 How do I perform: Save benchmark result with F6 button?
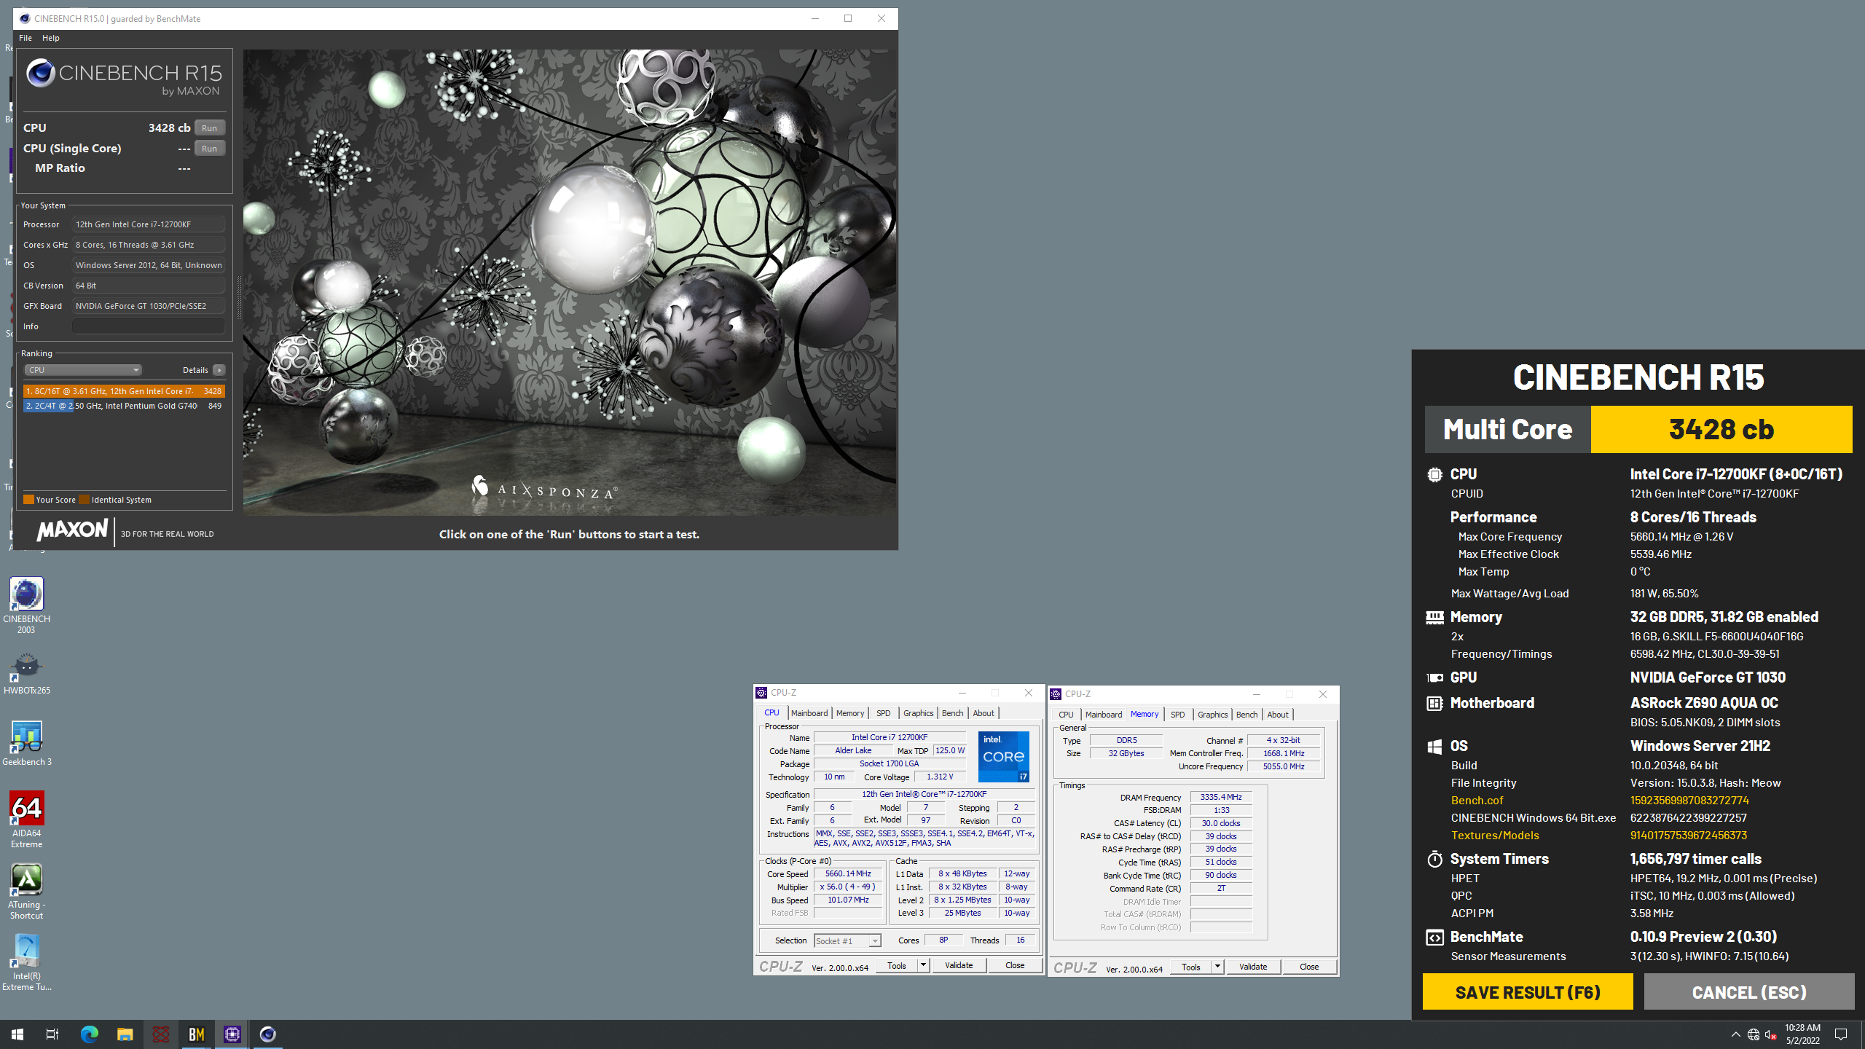[x=1528, y=992]
